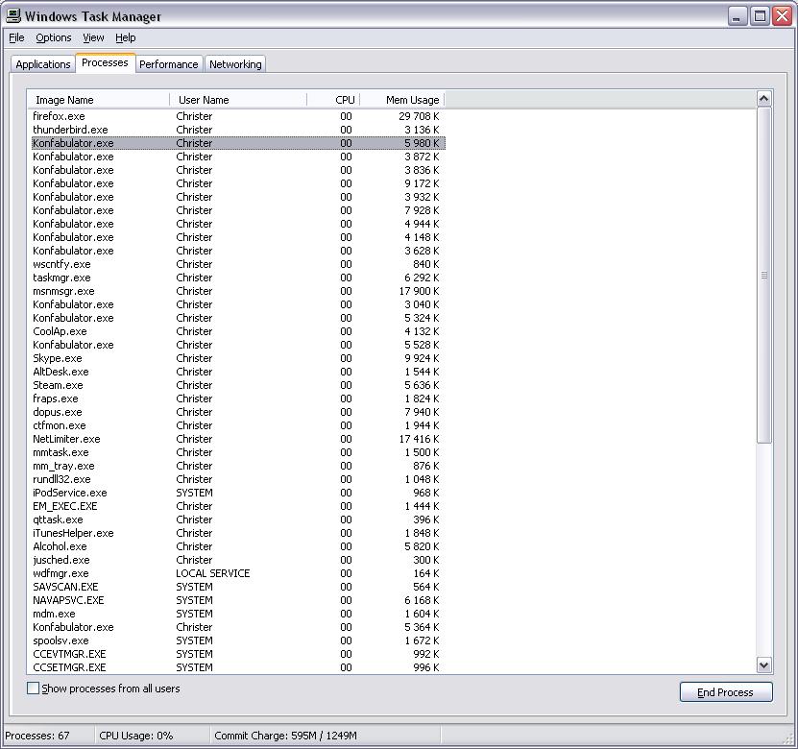This screenshot has width=798, height=749.
Task: Switch to the Processes tab
Action: point(105,62)
